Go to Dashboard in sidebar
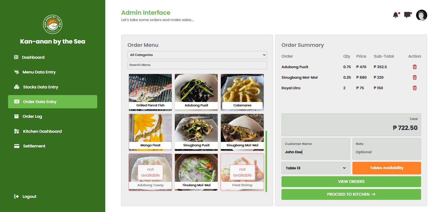The width and height of the screenshot is (443, 212). pyautogui.click(x=33, y=57)
